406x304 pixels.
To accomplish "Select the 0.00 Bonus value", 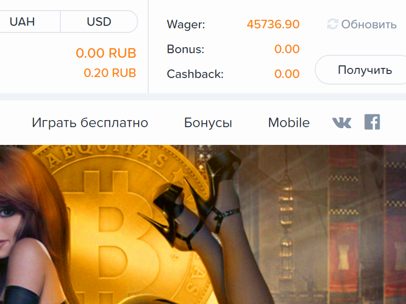I will click(287, 49).
